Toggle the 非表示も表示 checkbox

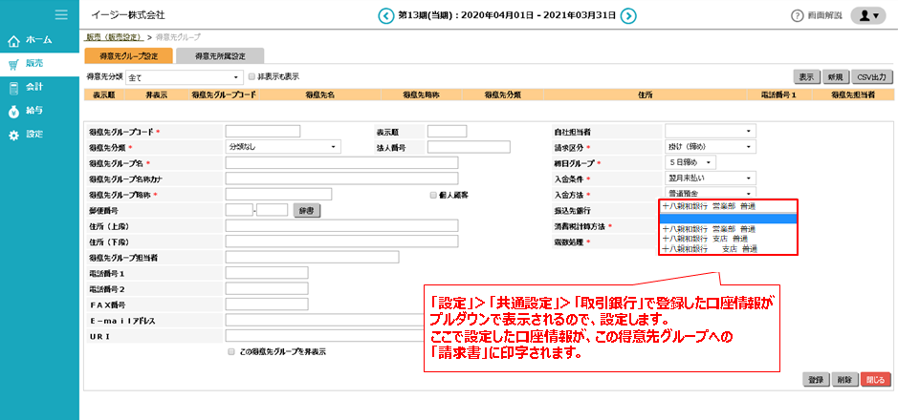point(252,76)
